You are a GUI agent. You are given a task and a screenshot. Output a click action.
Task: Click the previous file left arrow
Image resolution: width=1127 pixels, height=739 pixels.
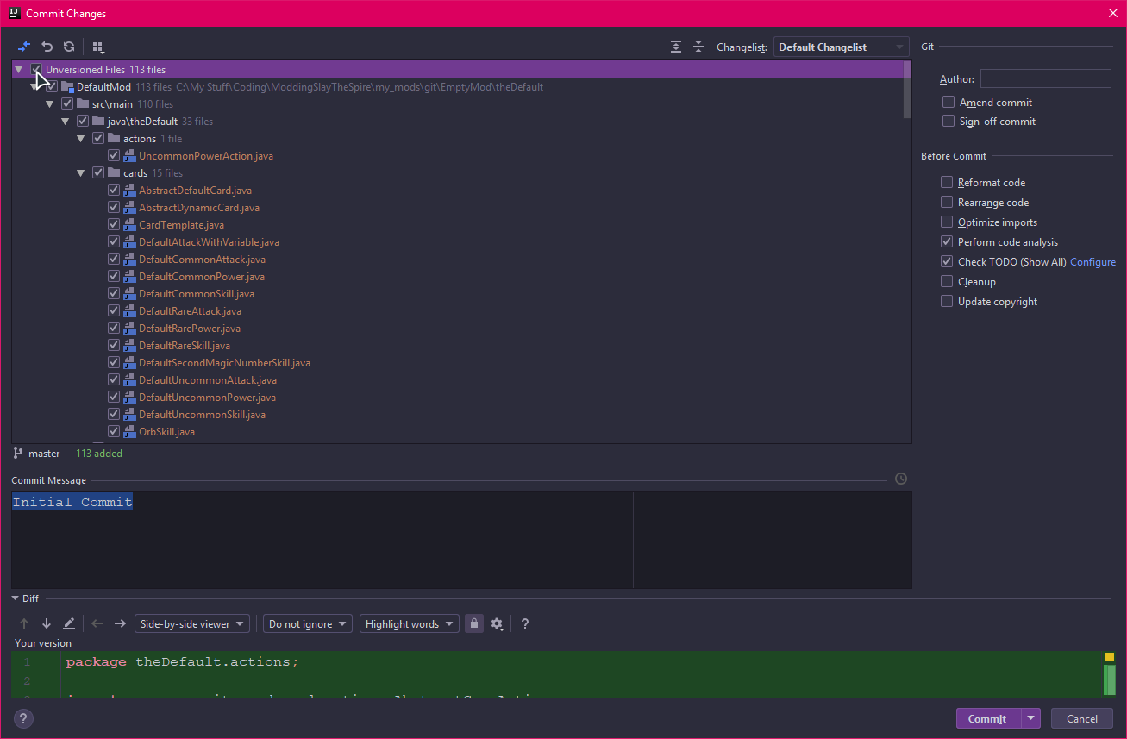97,623
